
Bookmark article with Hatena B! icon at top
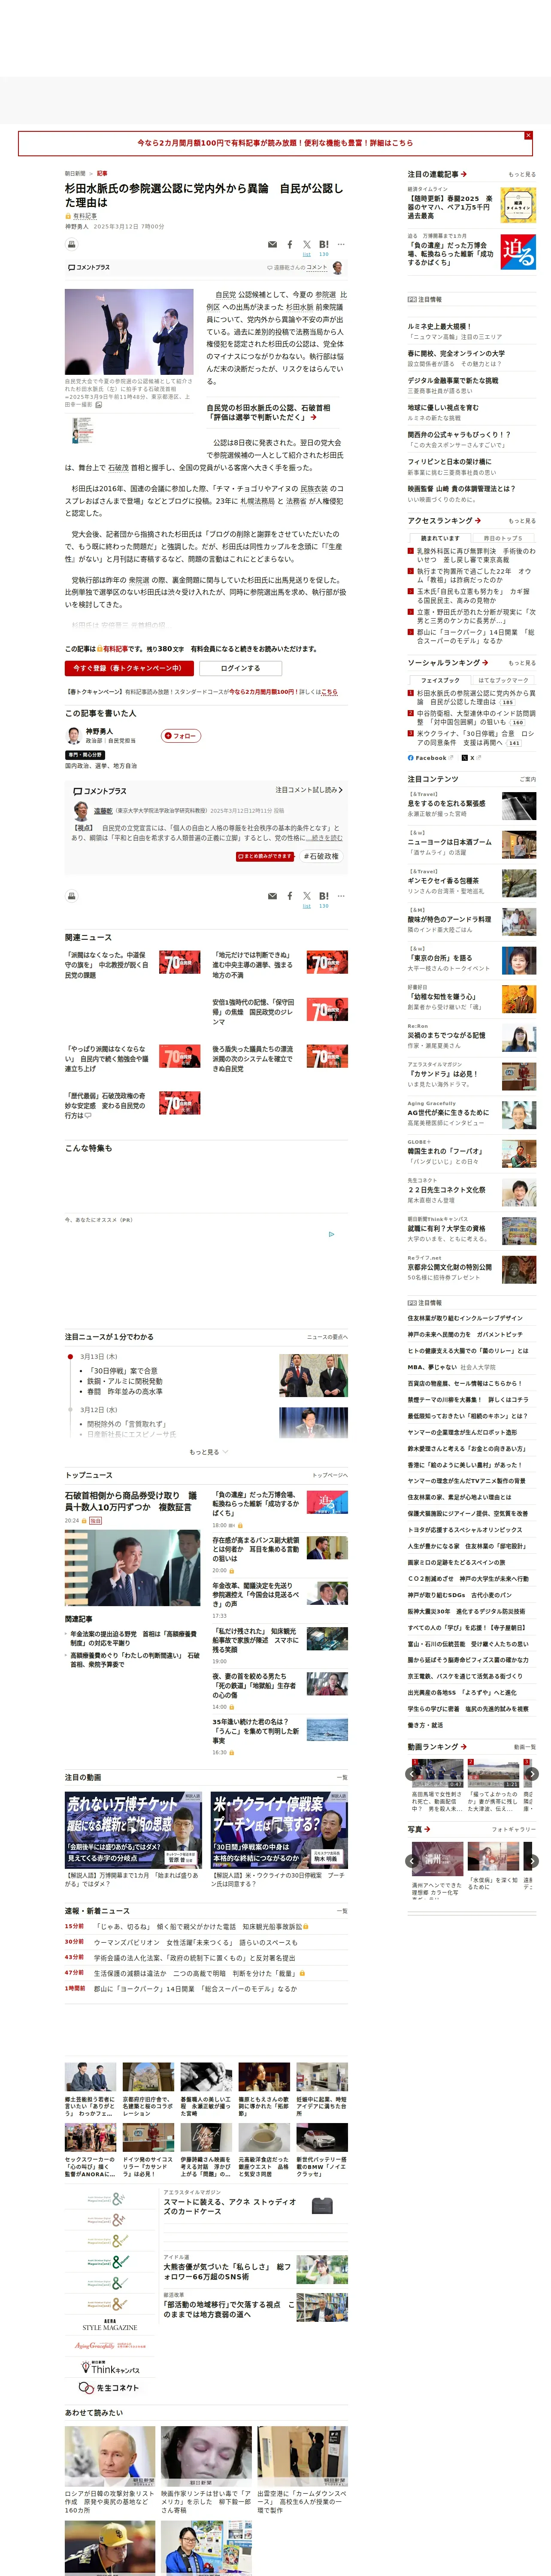(324, 244)
